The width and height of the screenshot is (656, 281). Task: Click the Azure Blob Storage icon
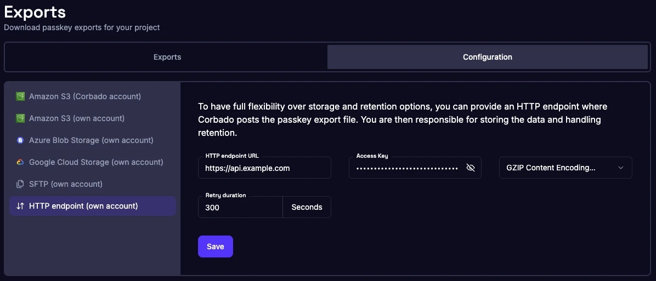pos(20,140)
